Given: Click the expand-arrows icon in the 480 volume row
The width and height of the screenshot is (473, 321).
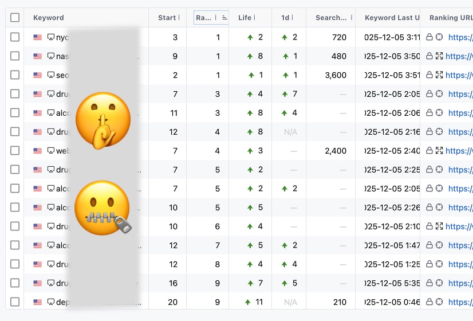Looking at the screenshot, I should 439,56.
